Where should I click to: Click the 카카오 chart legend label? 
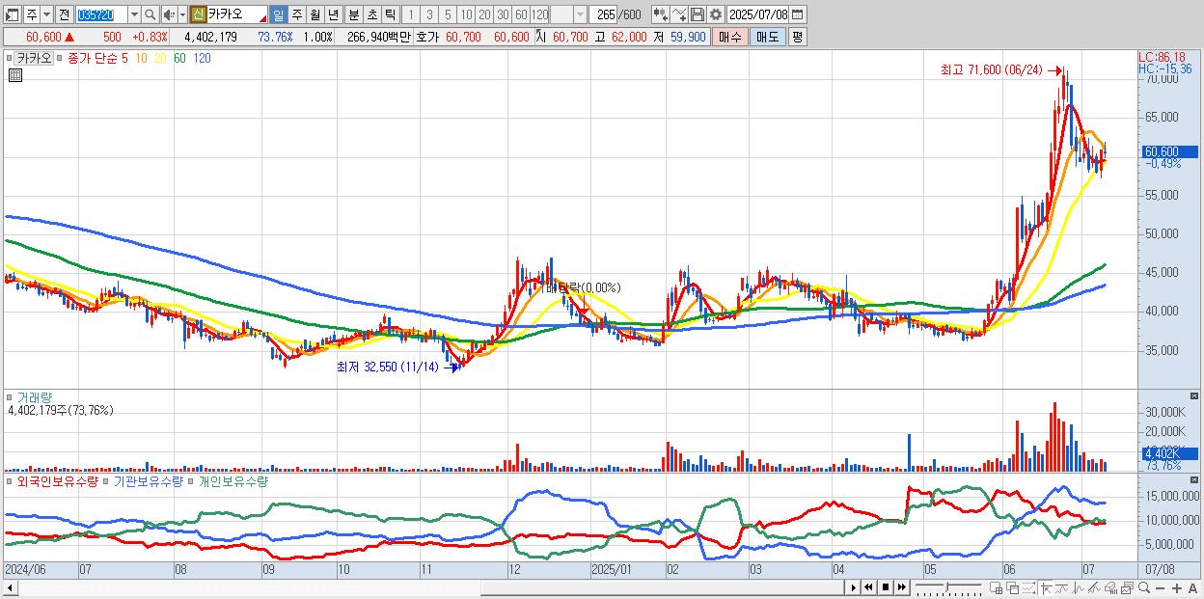point(34,58)
